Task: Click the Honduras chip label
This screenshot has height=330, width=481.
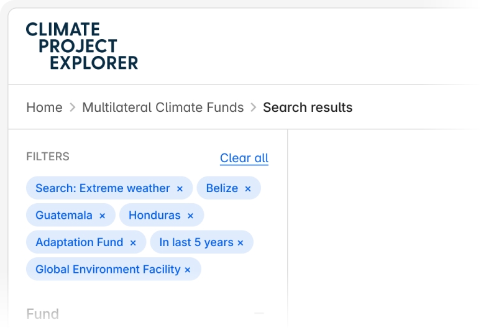Action: coord(154,216)
